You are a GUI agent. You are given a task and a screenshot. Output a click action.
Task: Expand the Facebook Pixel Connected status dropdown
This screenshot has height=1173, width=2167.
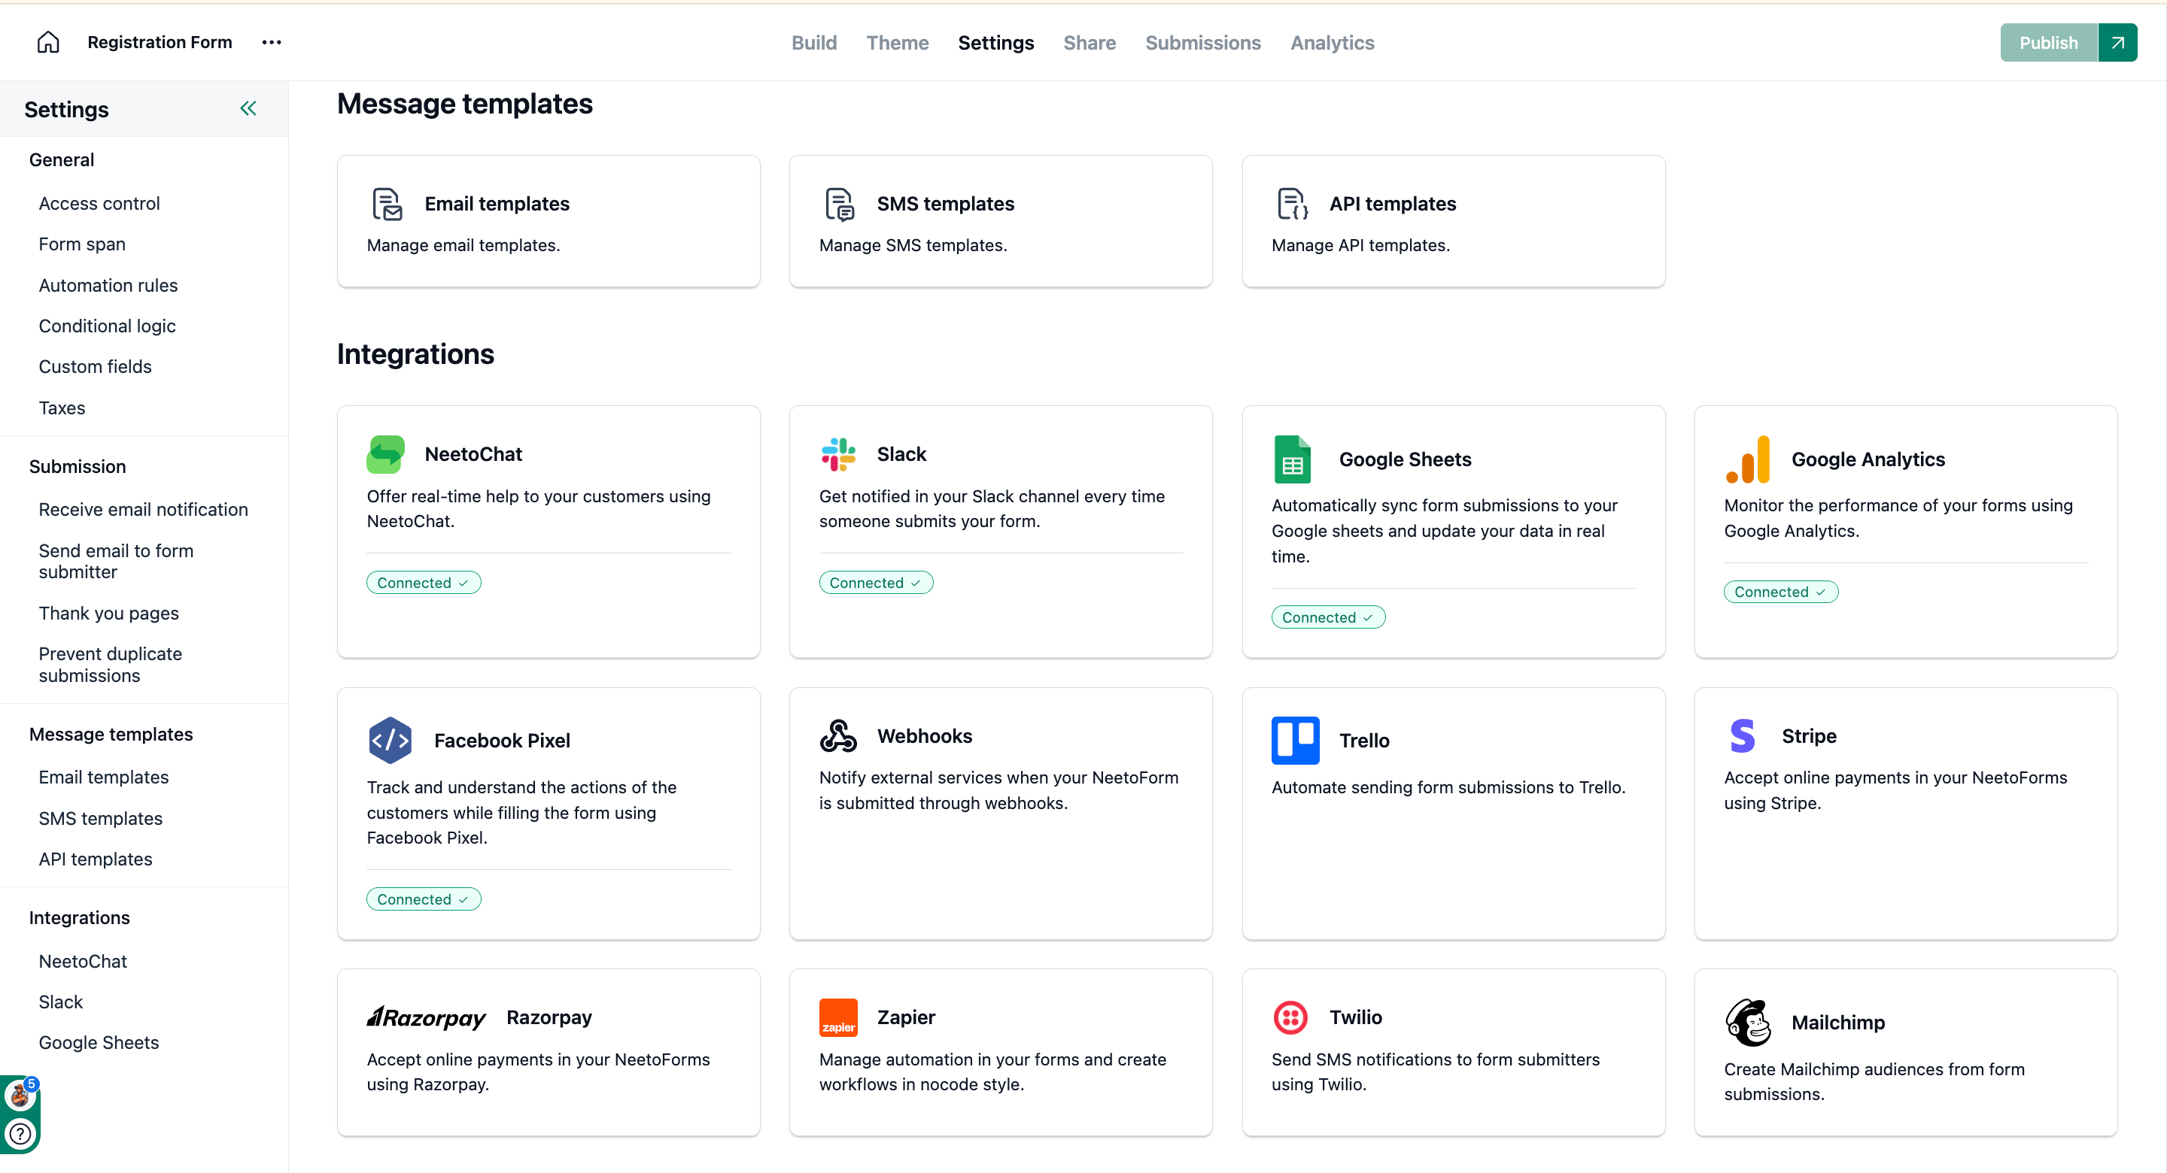click(423, 899)
